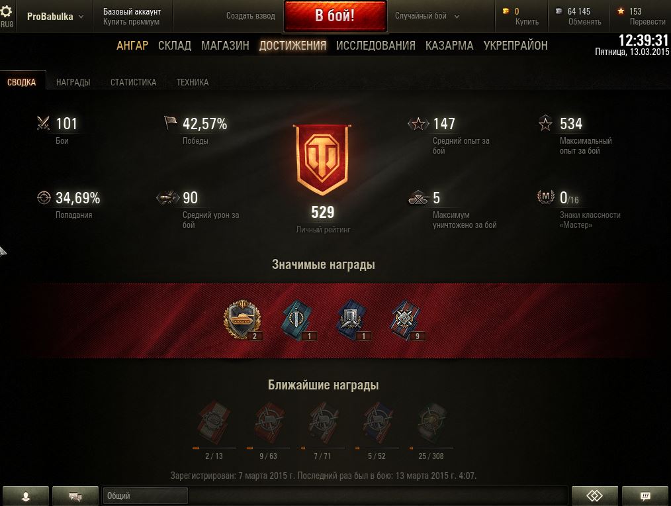Open the ИССЛЕДОВАНИЯ menu

[375, 46]
